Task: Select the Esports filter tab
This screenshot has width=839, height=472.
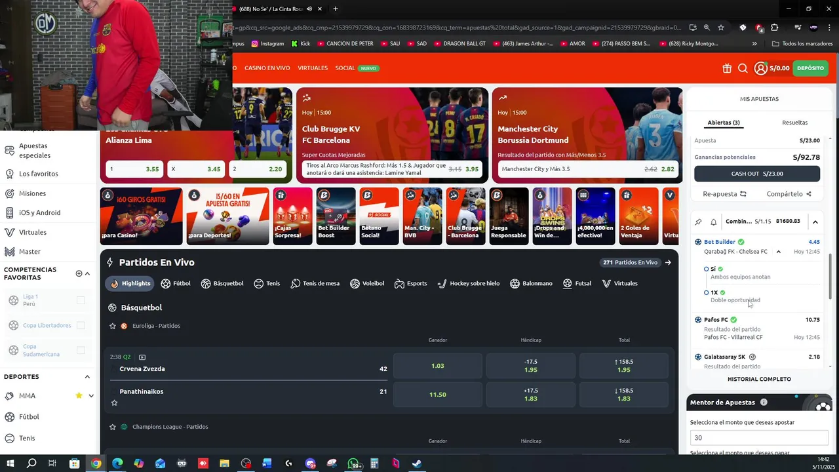Action: 411,284
